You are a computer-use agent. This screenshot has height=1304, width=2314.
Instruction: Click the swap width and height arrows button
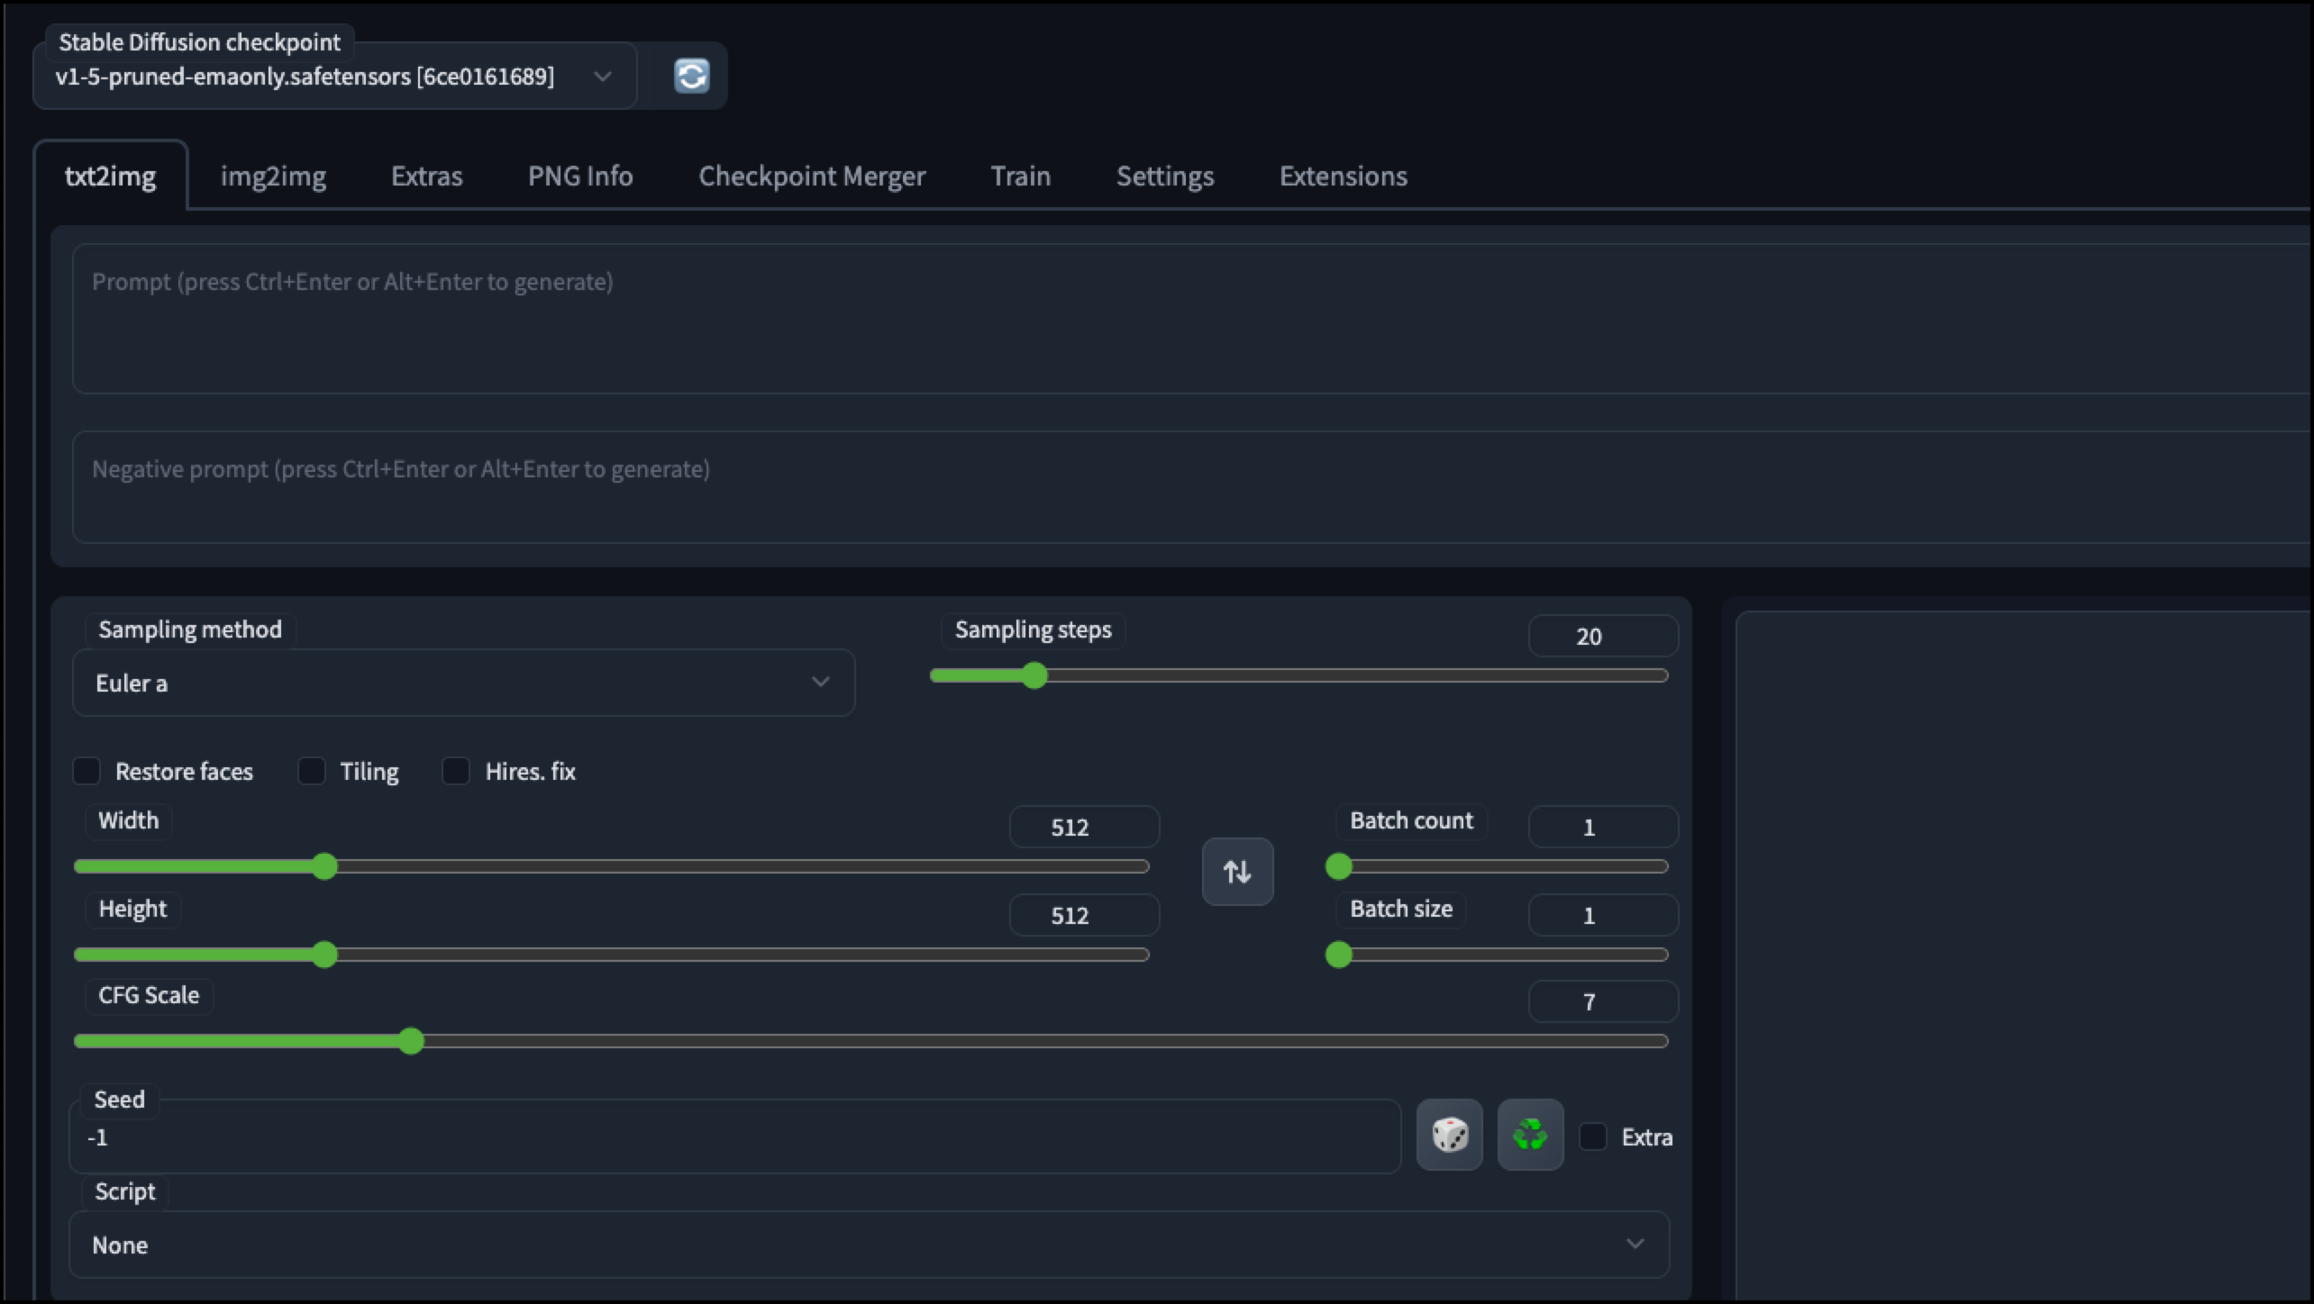(x=1237, y=871)
